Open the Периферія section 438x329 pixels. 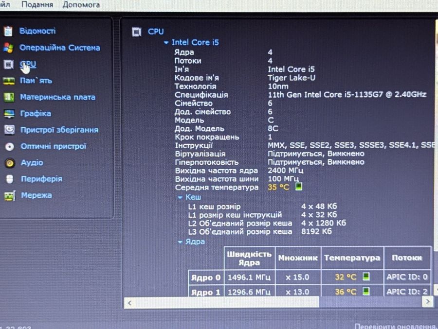pyautogui.click(x=42, y=179)
